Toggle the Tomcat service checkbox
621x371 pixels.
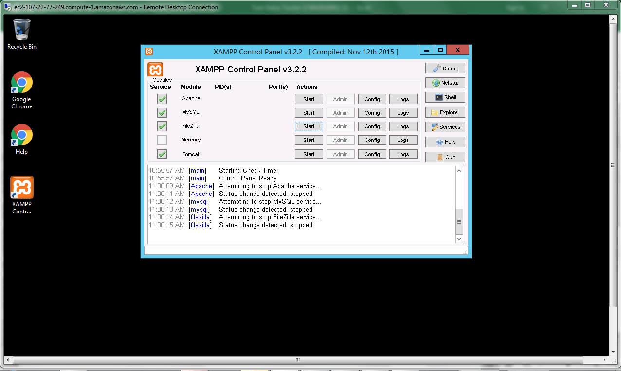[x=162, y=154]
